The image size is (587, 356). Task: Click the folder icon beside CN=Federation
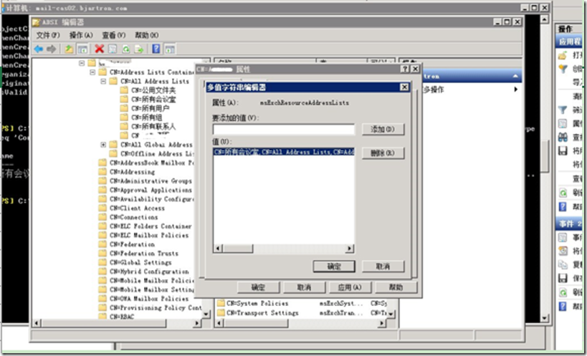pyautogui.click(x=102, y=244)
